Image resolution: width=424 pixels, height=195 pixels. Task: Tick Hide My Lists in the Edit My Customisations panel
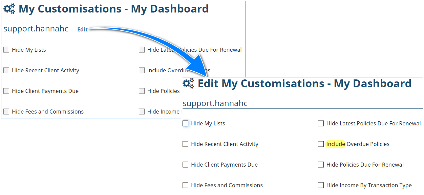(x=186, y=124)
